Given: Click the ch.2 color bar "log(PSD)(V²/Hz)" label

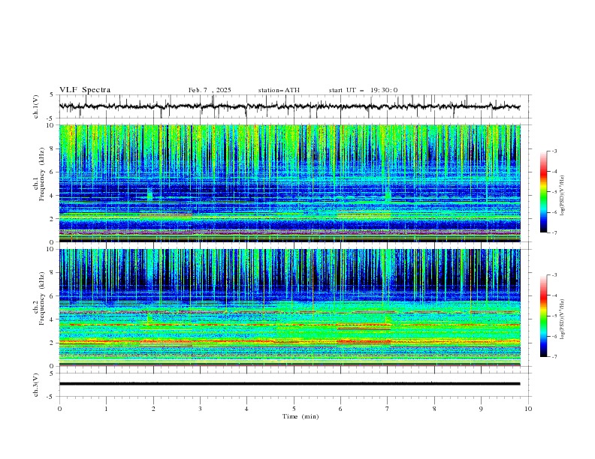Looking at the screenshot, I should [563, 319].
